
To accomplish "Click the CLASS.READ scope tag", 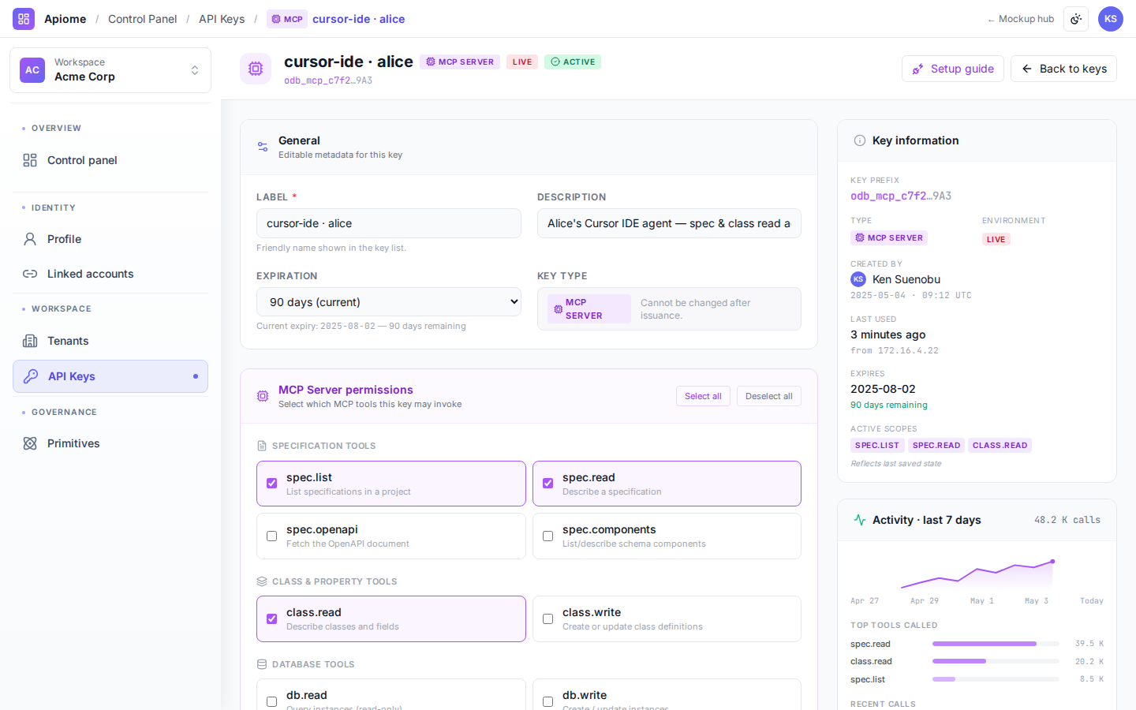I will [1000, 446].
